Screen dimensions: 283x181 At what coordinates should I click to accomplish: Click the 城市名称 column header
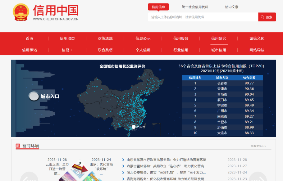222,78
